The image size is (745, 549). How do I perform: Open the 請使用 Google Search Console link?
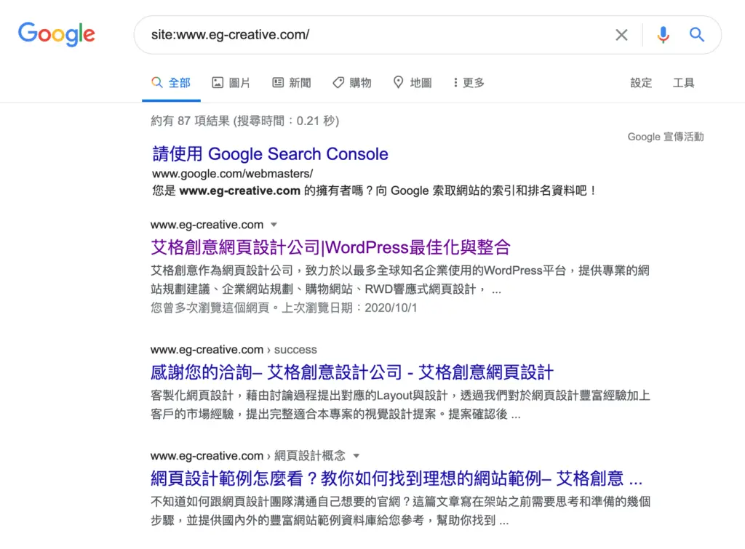coord(270,154)
